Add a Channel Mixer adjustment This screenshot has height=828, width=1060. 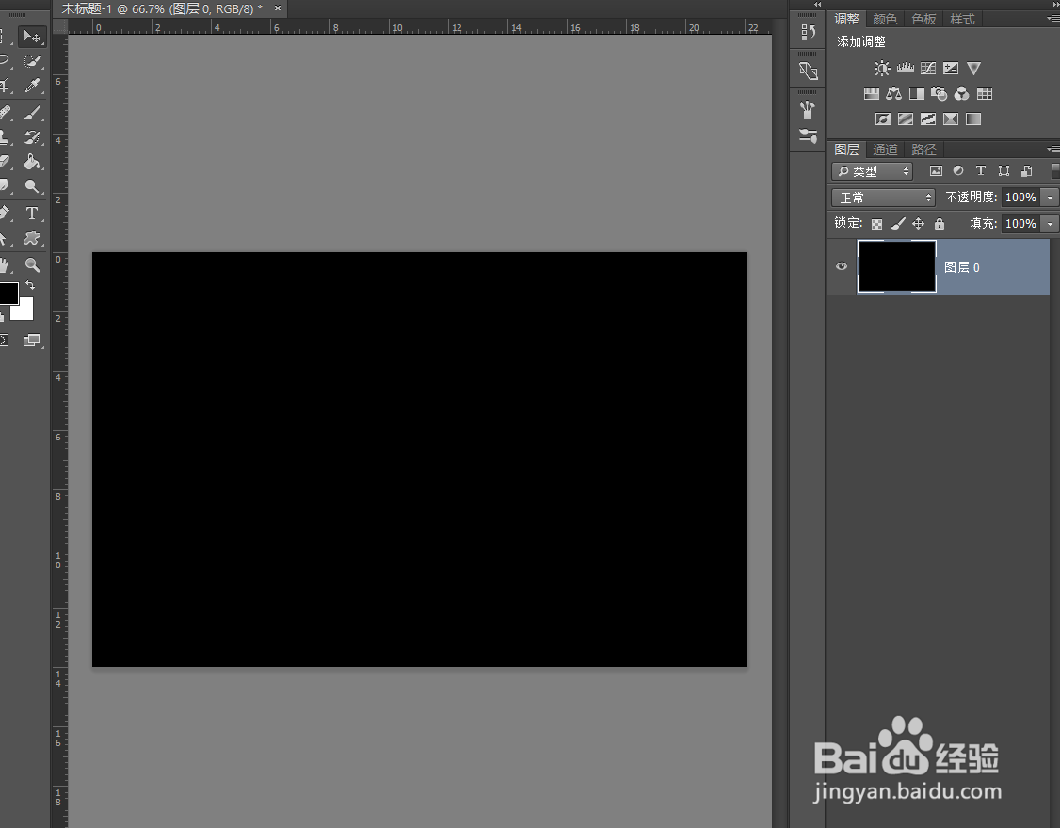[x=961, y=93]
